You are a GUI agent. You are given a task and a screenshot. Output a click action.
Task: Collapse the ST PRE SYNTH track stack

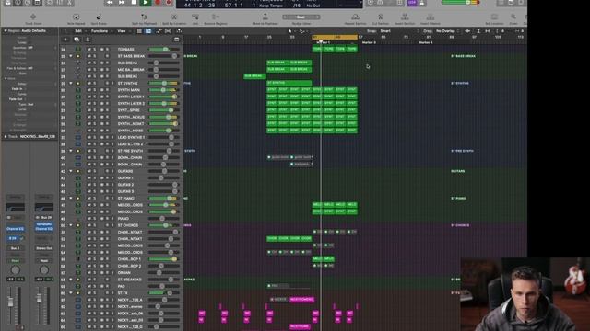[x=71, y=151]
